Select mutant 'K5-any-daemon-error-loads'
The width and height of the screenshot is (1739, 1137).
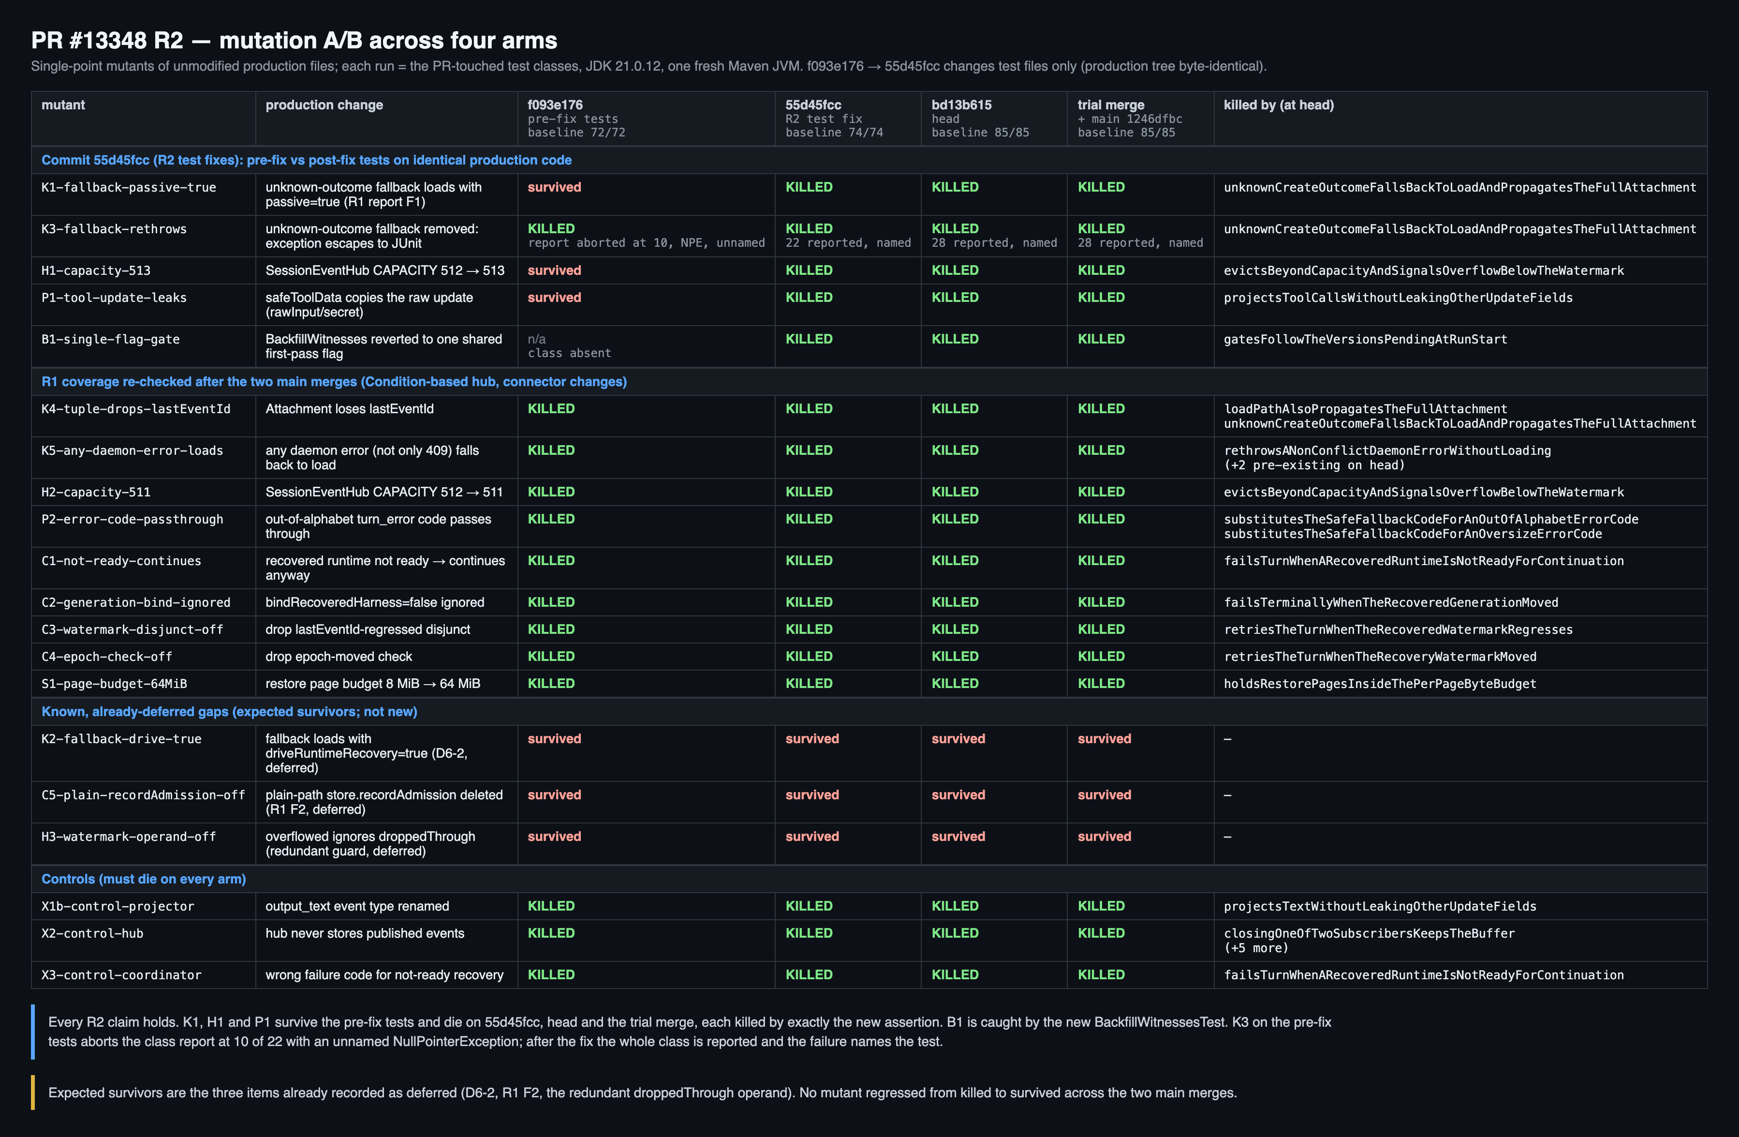tap(132, 450)
